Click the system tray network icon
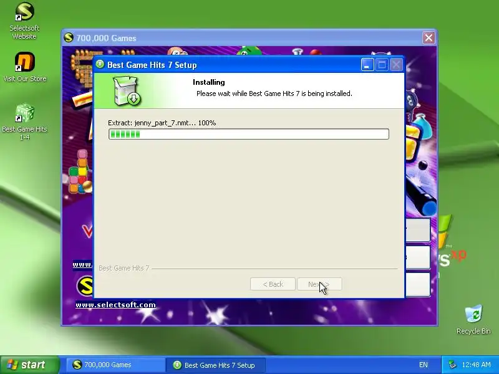Viewport: 499px width, 374px height. (x=452, y=365)
